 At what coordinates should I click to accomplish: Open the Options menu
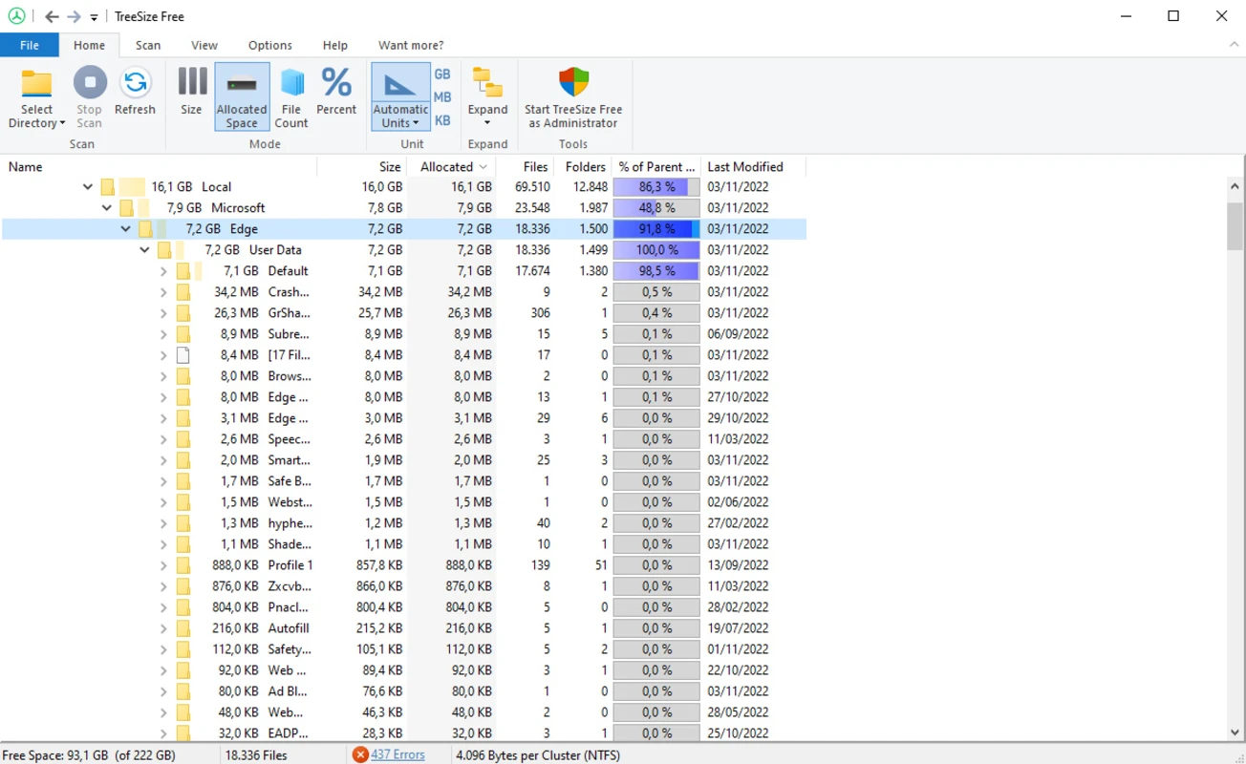point(269,45)
